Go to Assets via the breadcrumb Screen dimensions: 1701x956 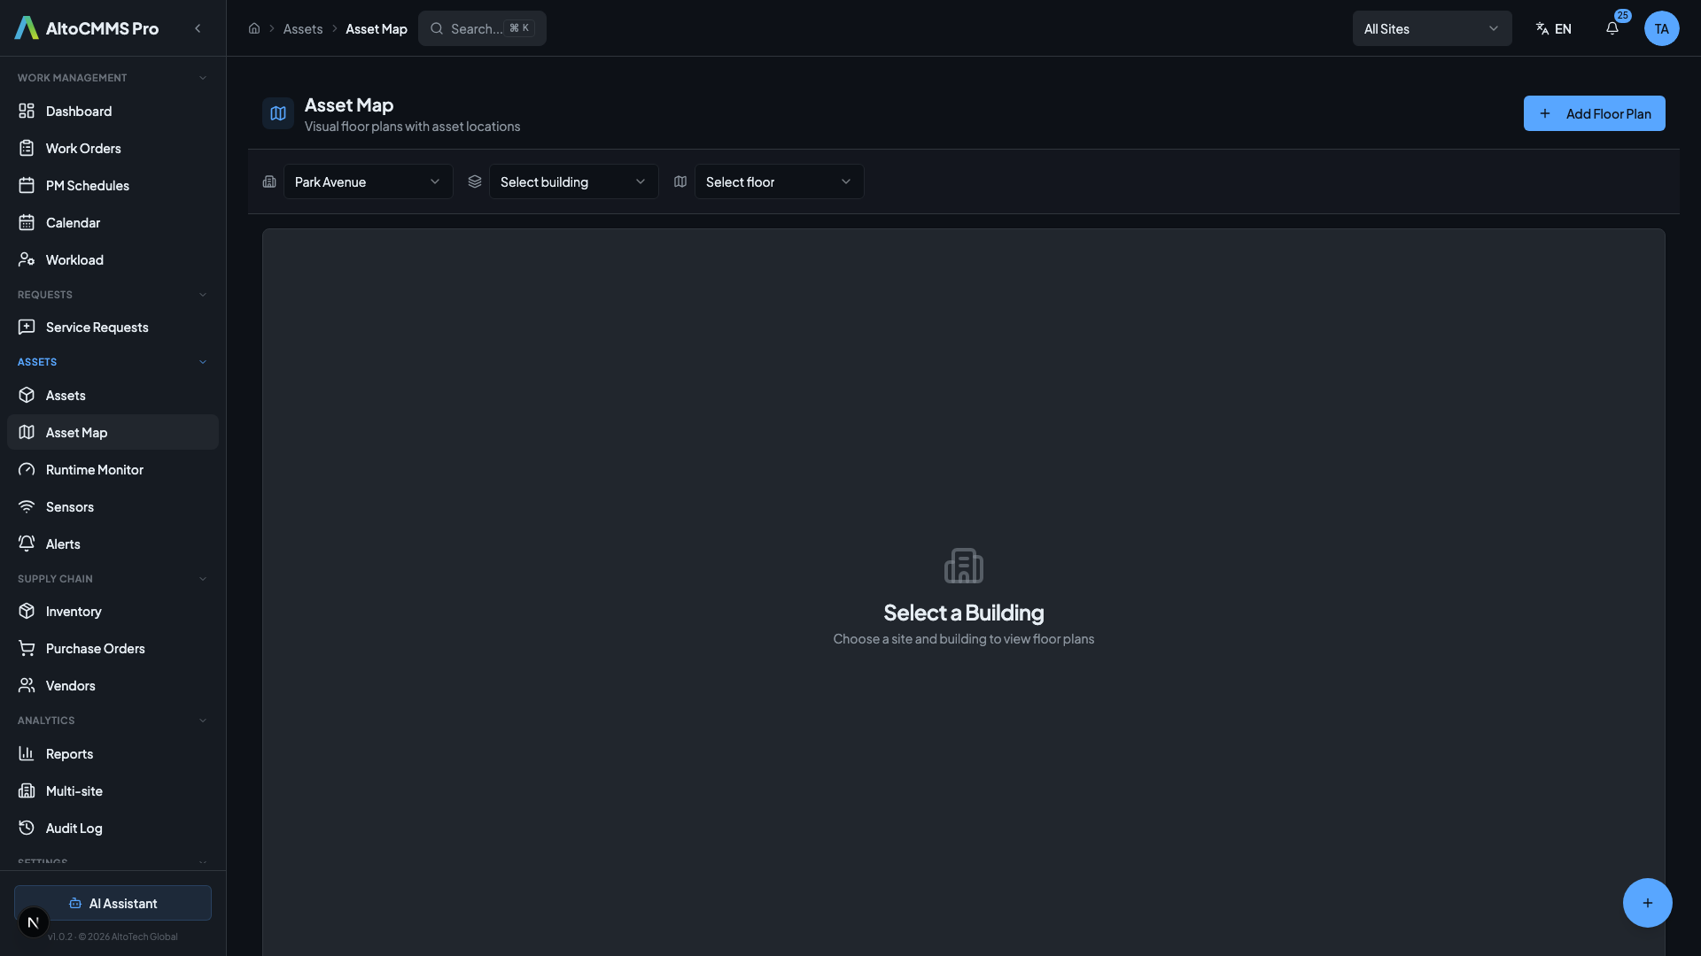tap(304, 28)
